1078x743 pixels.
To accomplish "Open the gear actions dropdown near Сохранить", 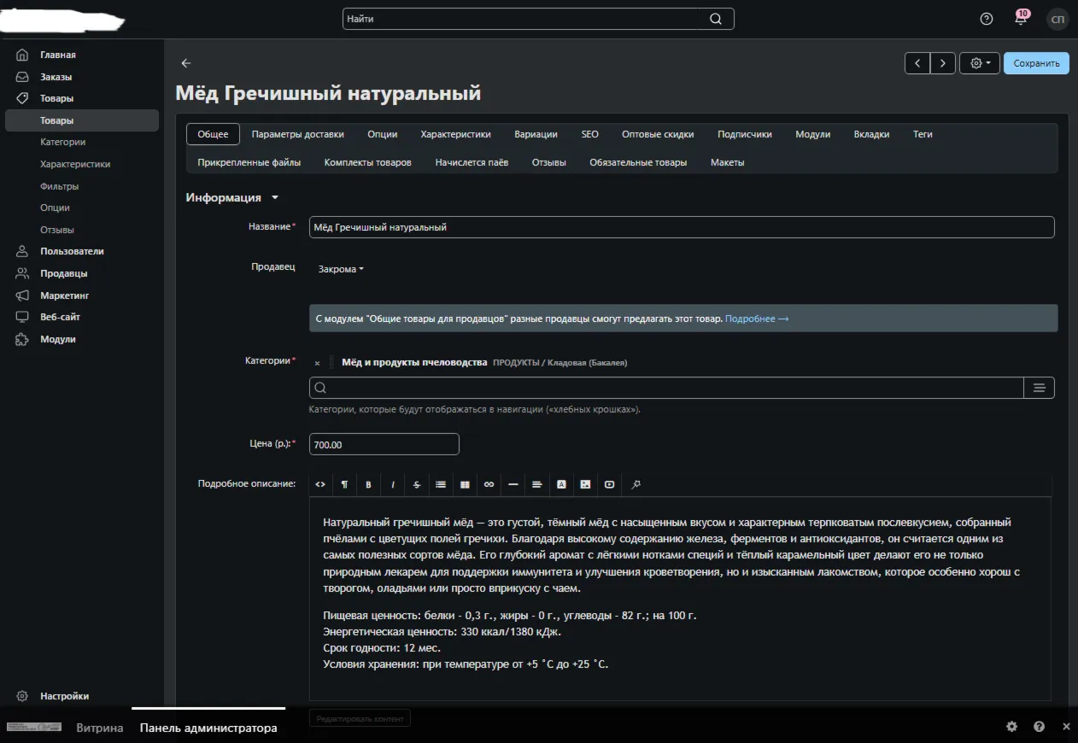I will 980,63.
